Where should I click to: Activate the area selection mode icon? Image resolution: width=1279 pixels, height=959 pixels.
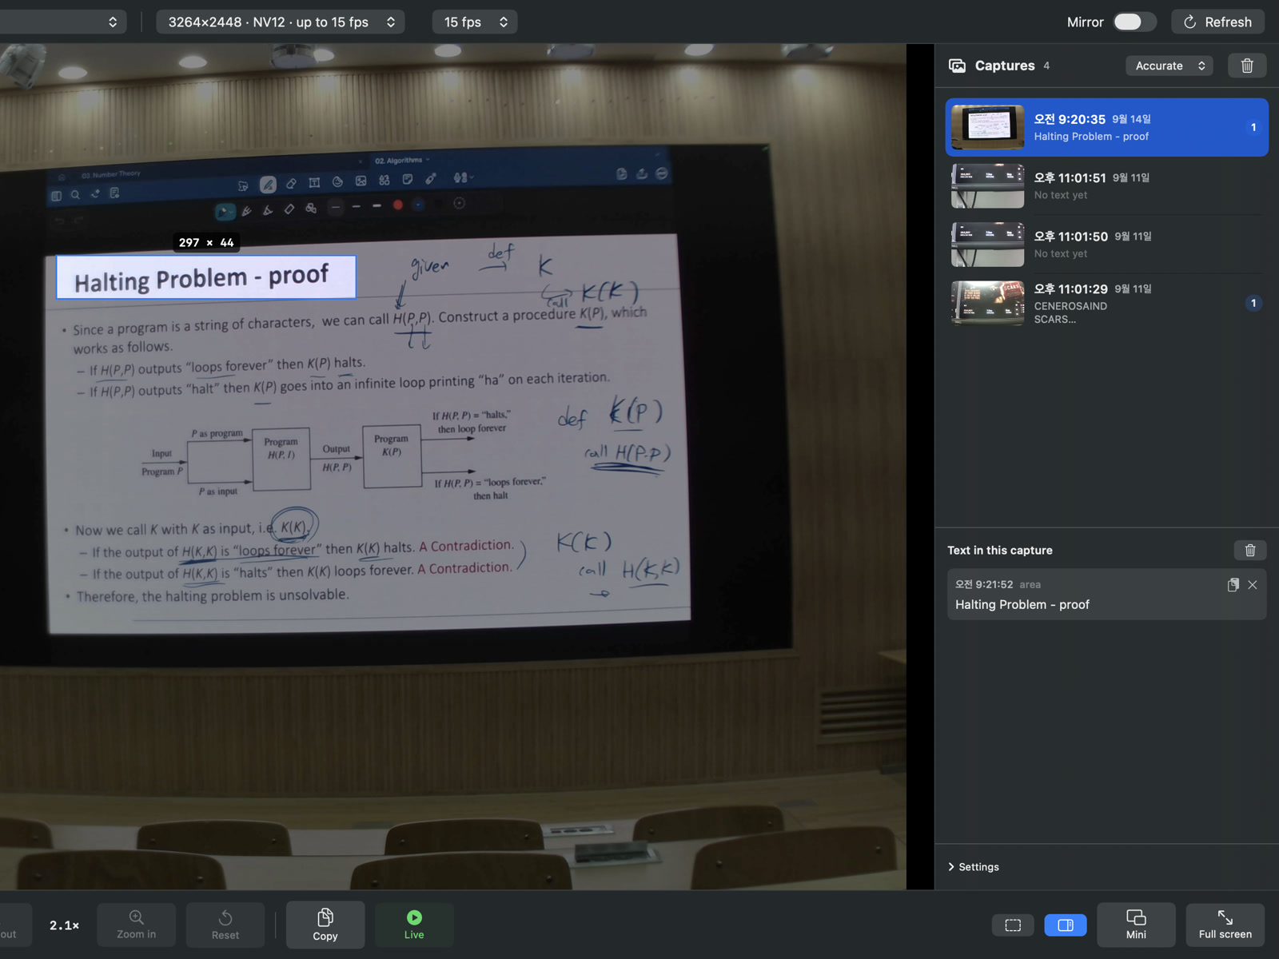pyautogui.click(x=1013, y=925)
